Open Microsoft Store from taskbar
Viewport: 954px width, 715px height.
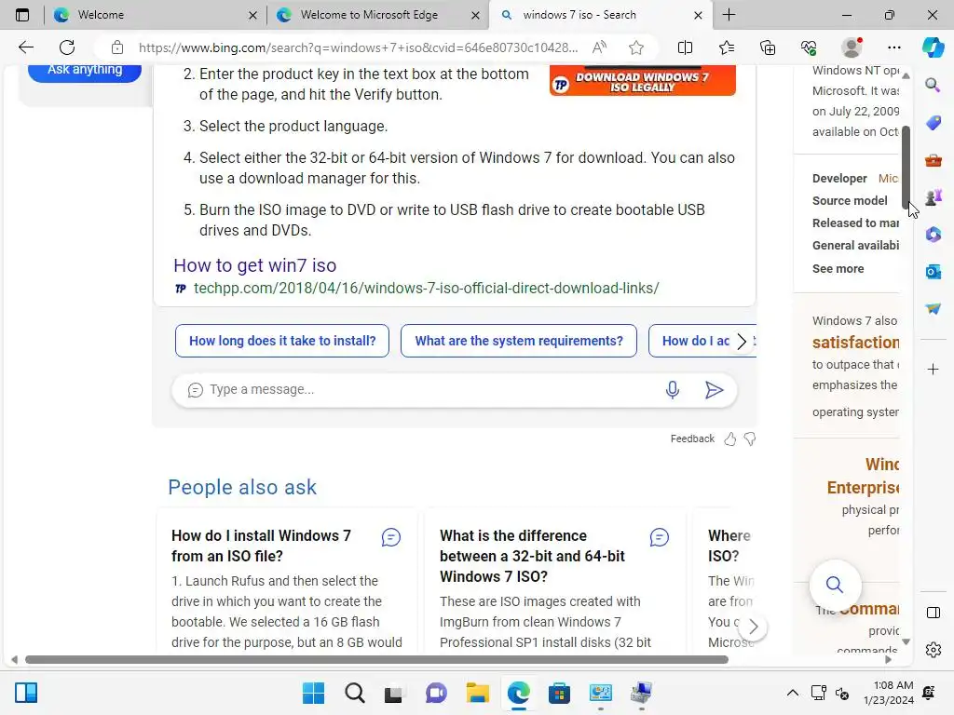pos(559,693)
